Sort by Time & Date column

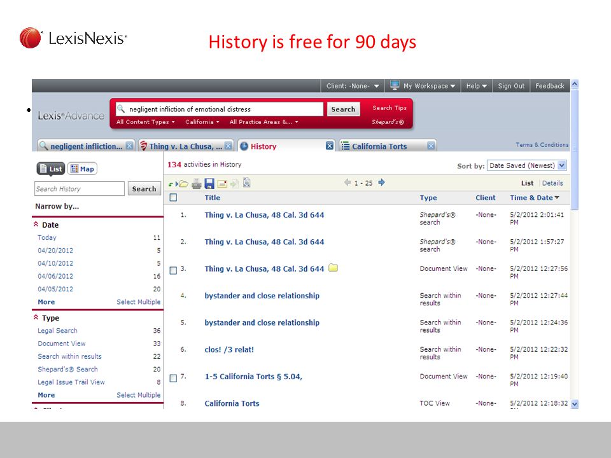click(x=535, y=197)
